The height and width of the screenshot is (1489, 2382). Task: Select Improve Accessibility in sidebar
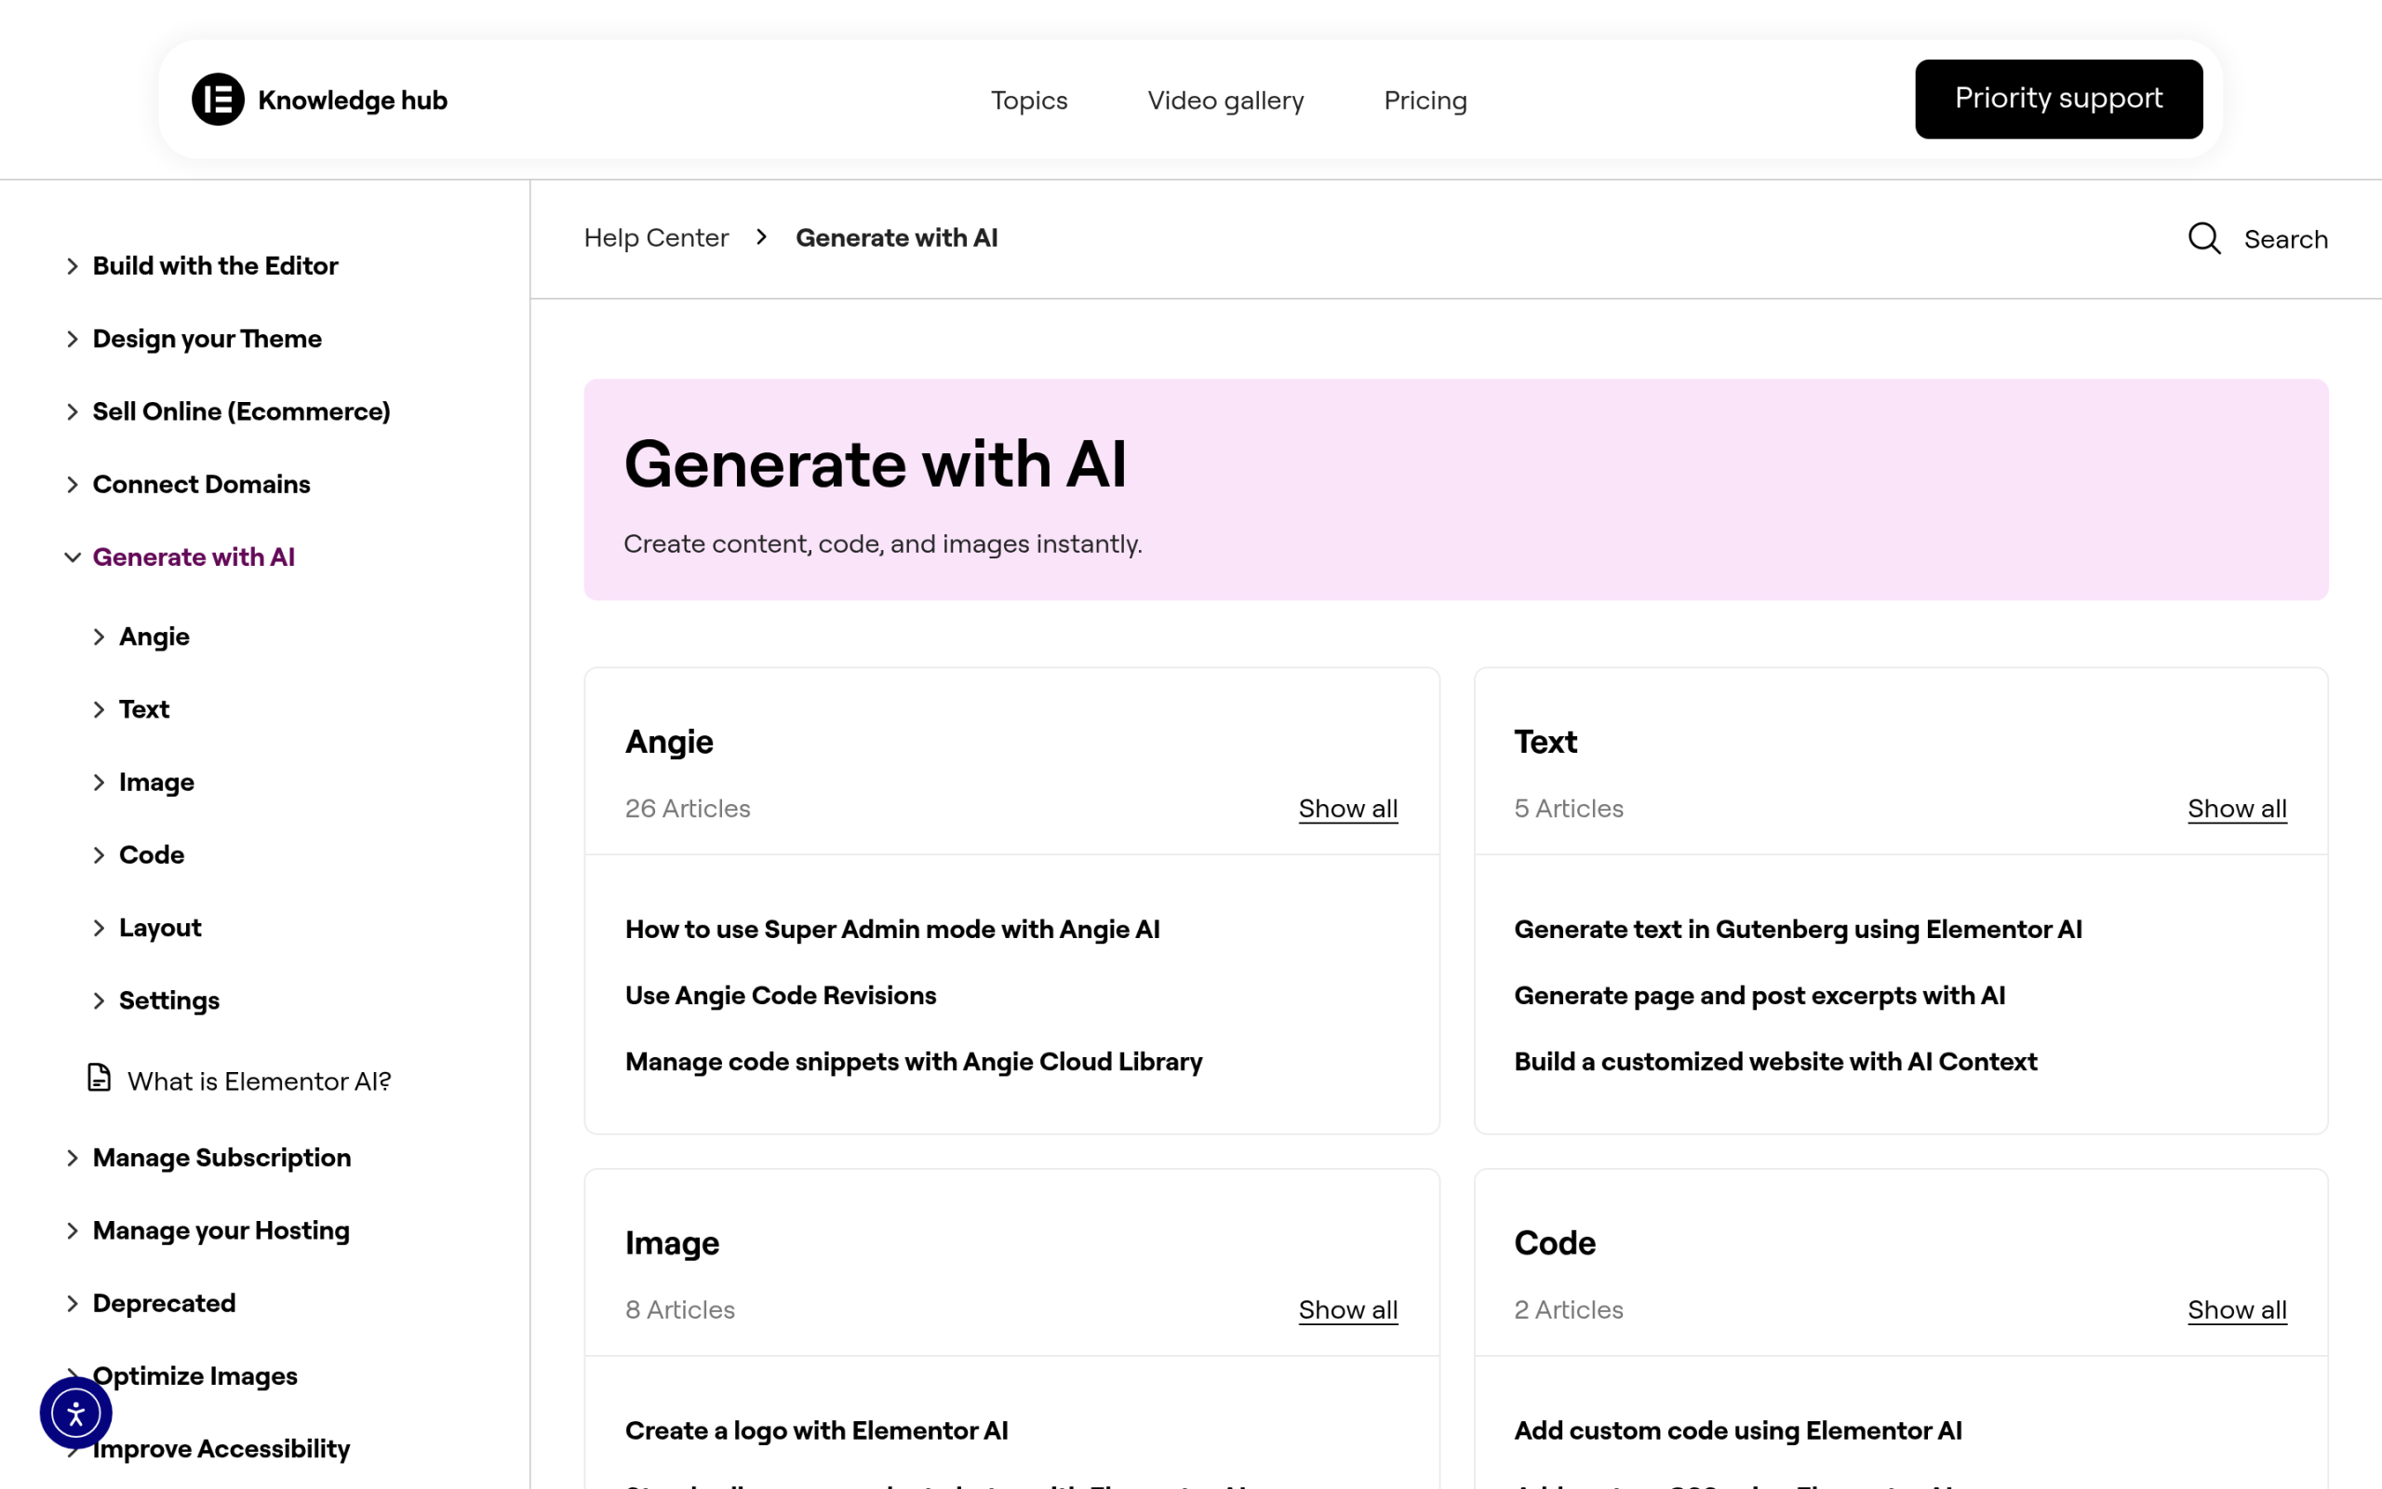221,1450
